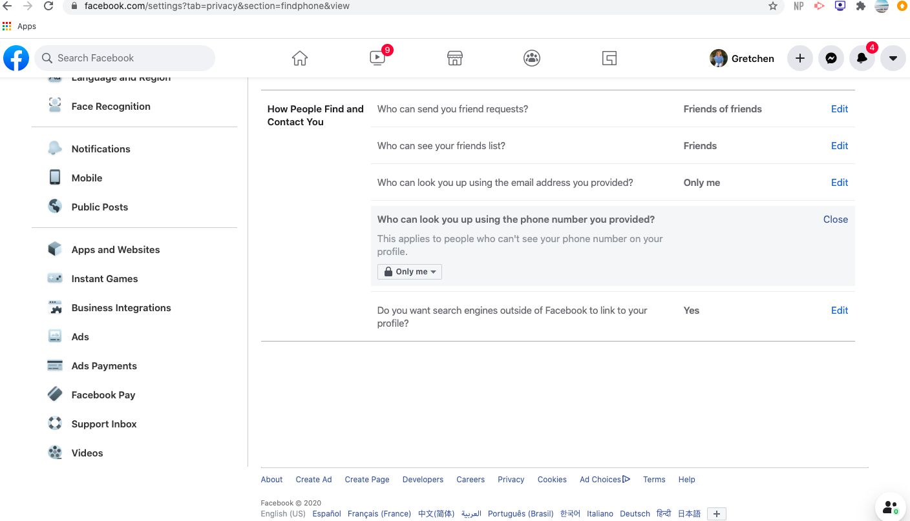This screenshot has width=910, height=521.
Task: Reload the page in the browser
Action: point(48,6)
